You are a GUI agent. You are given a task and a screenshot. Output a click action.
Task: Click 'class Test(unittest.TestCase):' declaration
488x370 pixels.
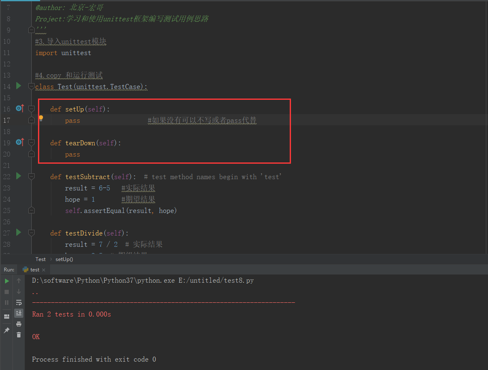91,87
